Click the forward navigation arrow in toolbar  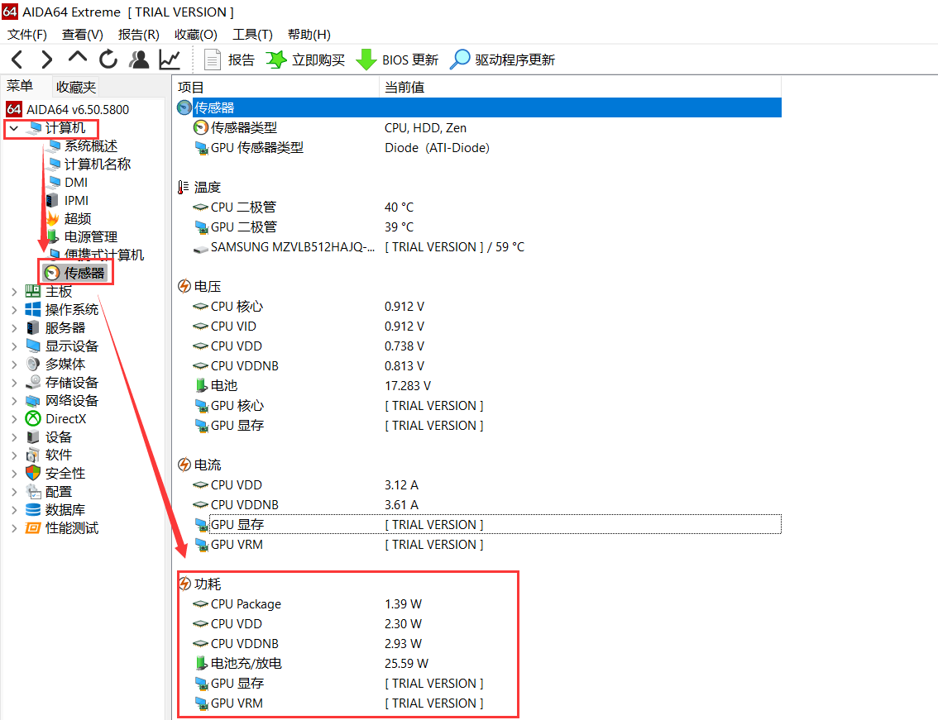tap(47, 60)
